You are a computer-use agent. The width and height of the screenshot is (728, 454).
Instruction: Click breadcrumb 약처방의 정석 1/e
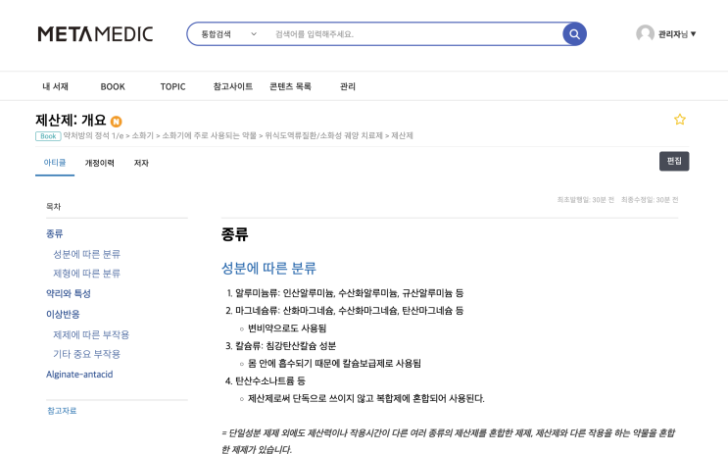(94, 135)
